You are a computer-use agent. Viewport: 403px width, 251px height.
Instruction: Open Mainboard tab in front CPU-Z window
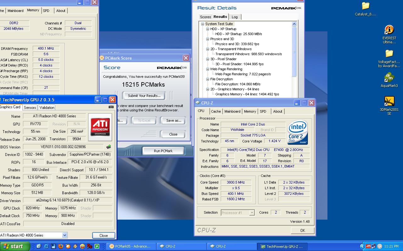click(x=232, y=111)
